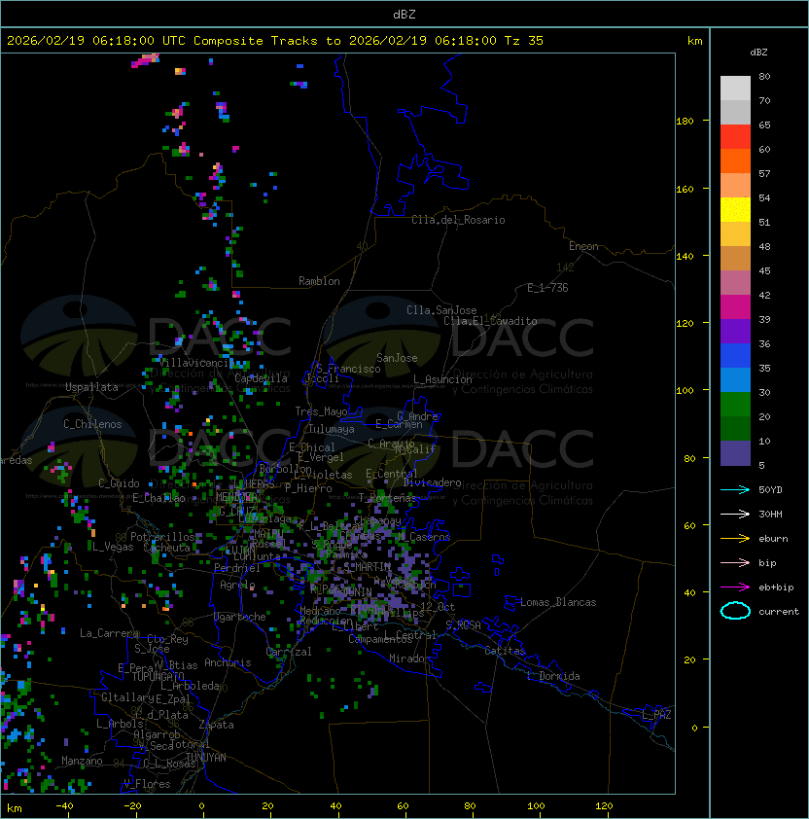The image size is (809, 819).
Task: Click the eb+bip magenta arrow legend icon
Action: [x=735, y=588]
